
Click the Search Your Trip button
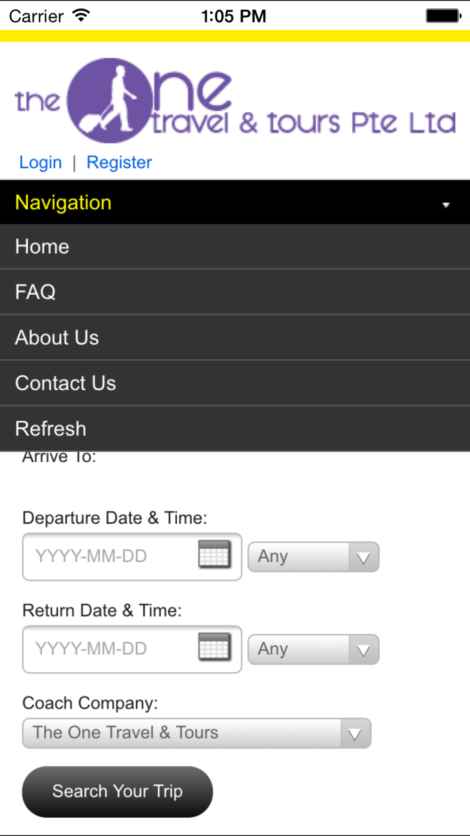117,792
